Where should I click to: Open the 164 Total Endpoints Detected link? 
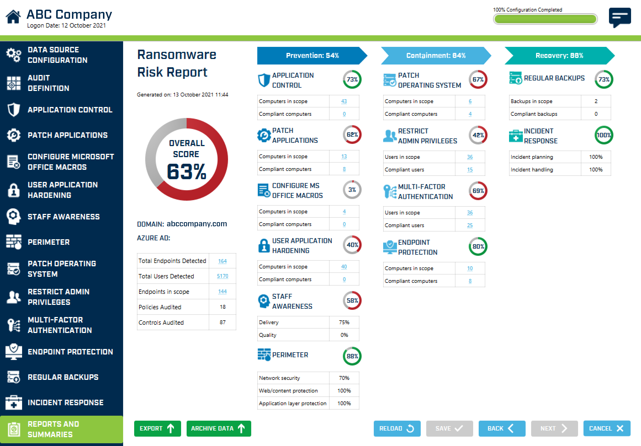(222, 261)
